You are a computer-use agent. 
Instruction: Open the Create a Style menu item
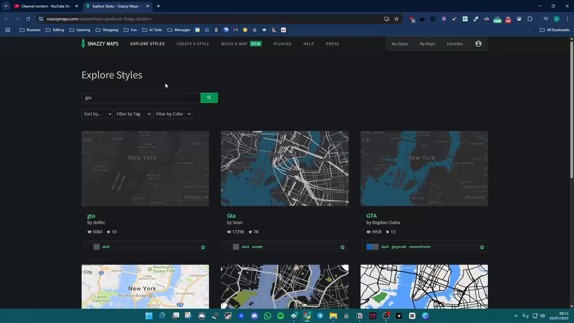coord(193,44)
